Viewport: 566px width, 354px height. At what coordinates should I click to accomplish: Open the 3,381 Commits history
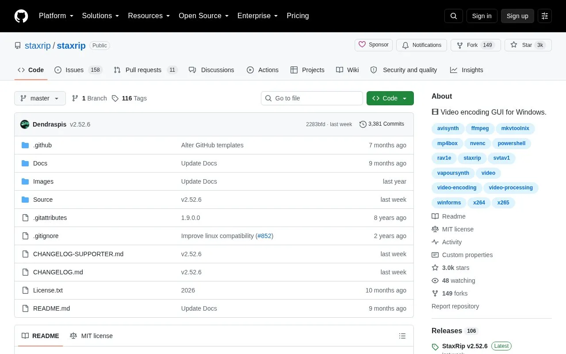(382, 124)
